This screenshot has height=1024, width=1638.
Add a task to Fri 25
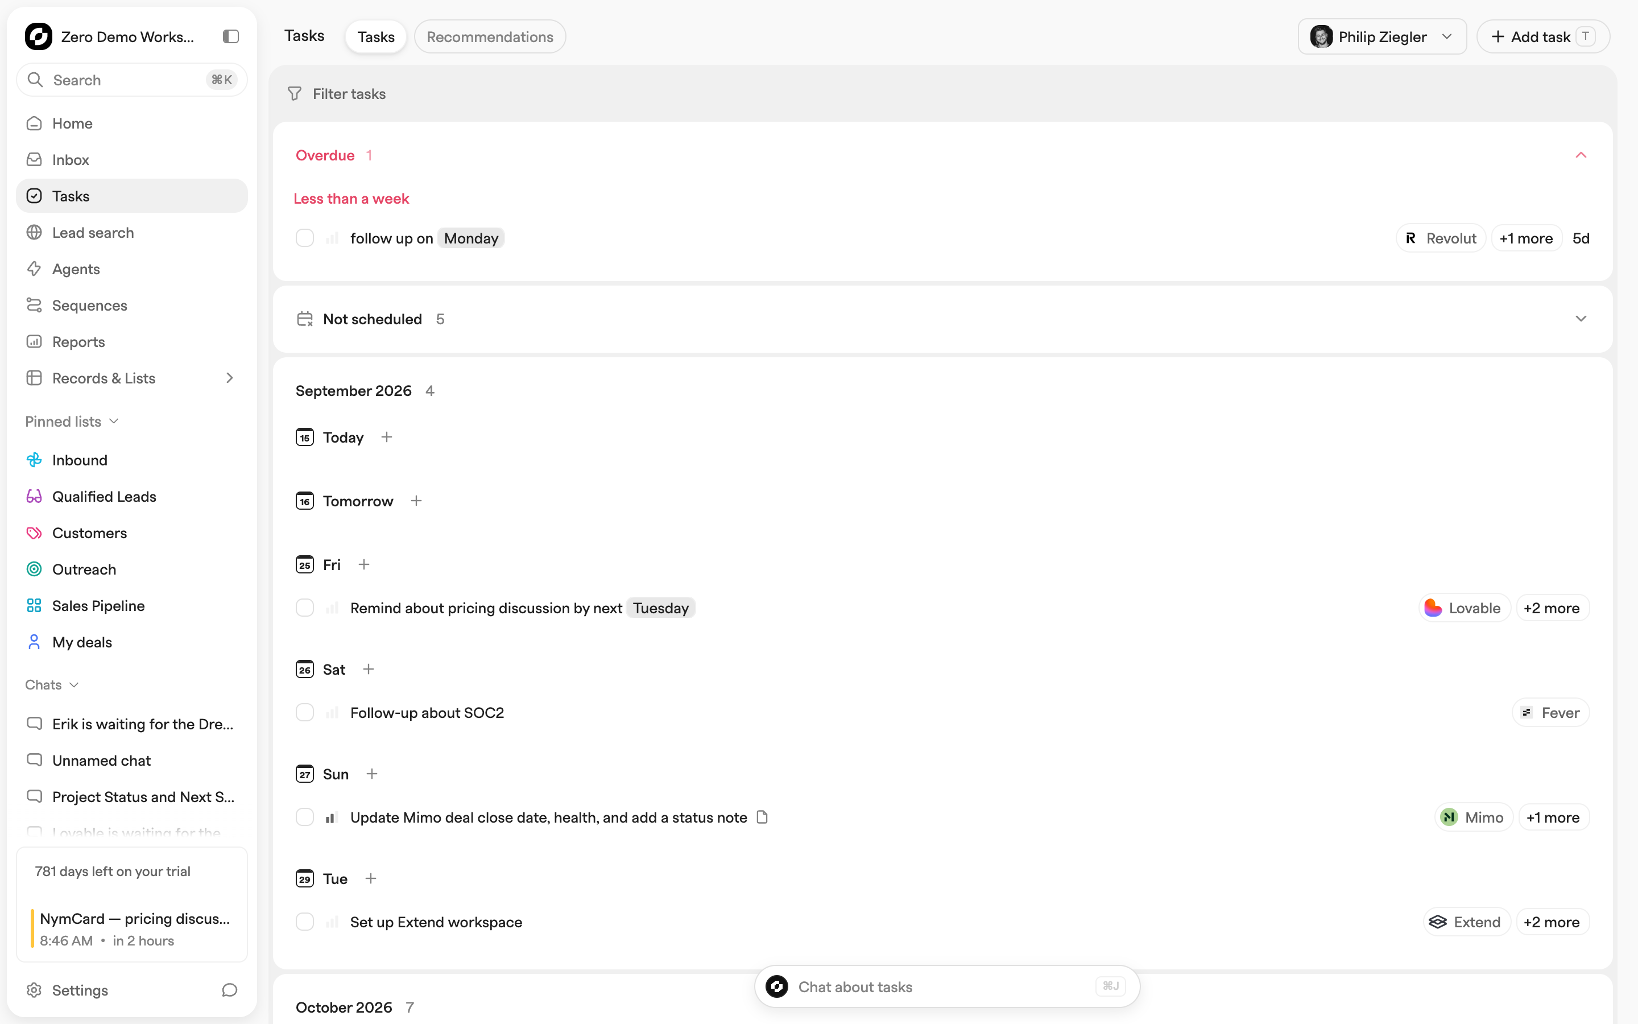point(364,564)
